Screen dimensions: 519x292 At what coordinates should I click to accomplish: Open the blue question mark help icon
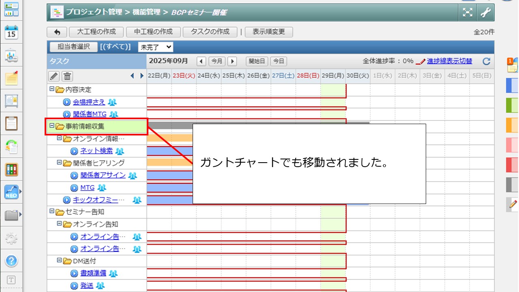(x=11, y=260)
